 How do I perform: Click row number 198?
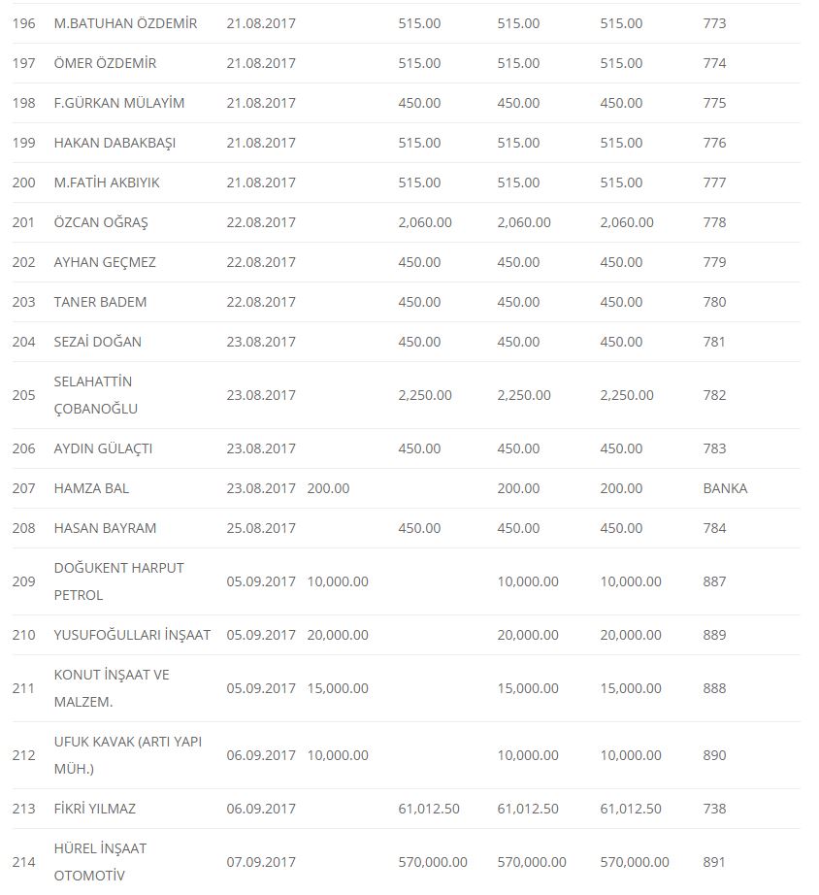pyautogui.click(x=23, y=103)
